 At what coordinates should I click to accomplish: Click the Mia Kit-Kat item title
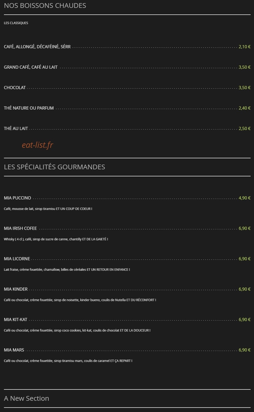pyautogui.click(x=15, y=319)
